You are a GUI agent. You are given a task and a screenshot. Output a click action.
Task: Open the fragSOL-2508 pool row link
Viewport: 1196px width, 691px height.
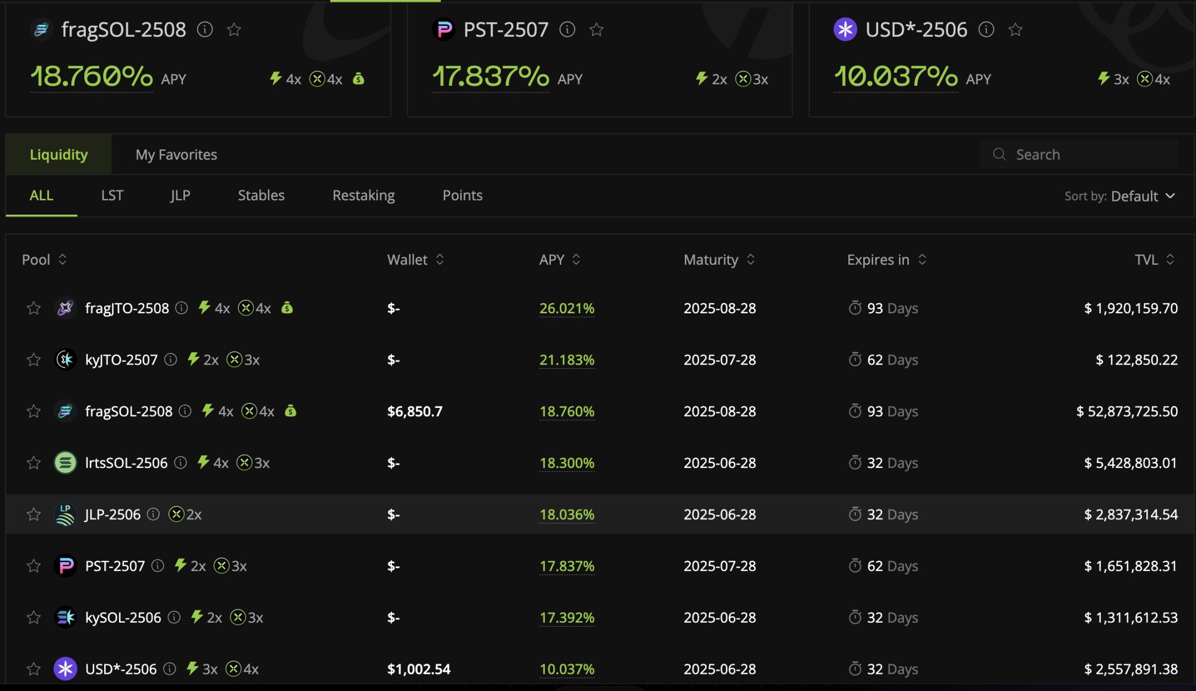[129, 411]
